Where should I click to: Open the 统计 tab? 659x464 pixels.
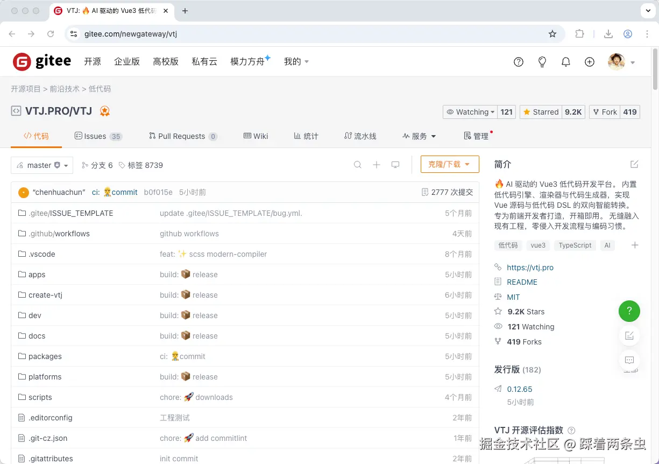point(306,136)
